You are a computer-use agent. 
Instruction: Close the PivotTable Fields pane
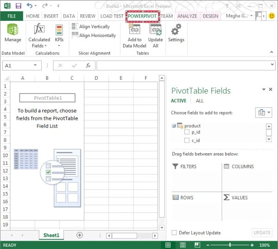tap(271, 89)
